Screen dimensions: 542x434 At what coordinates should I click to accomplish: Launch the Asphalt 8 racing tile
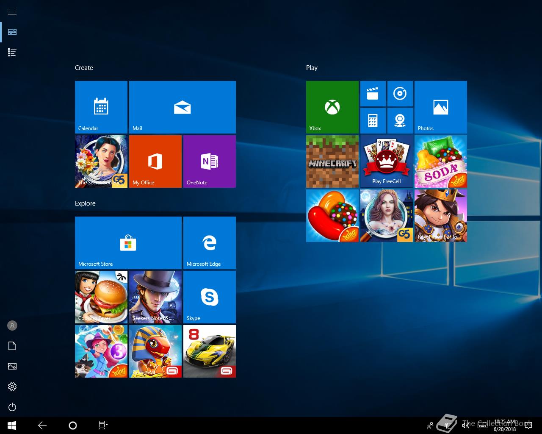210,351
